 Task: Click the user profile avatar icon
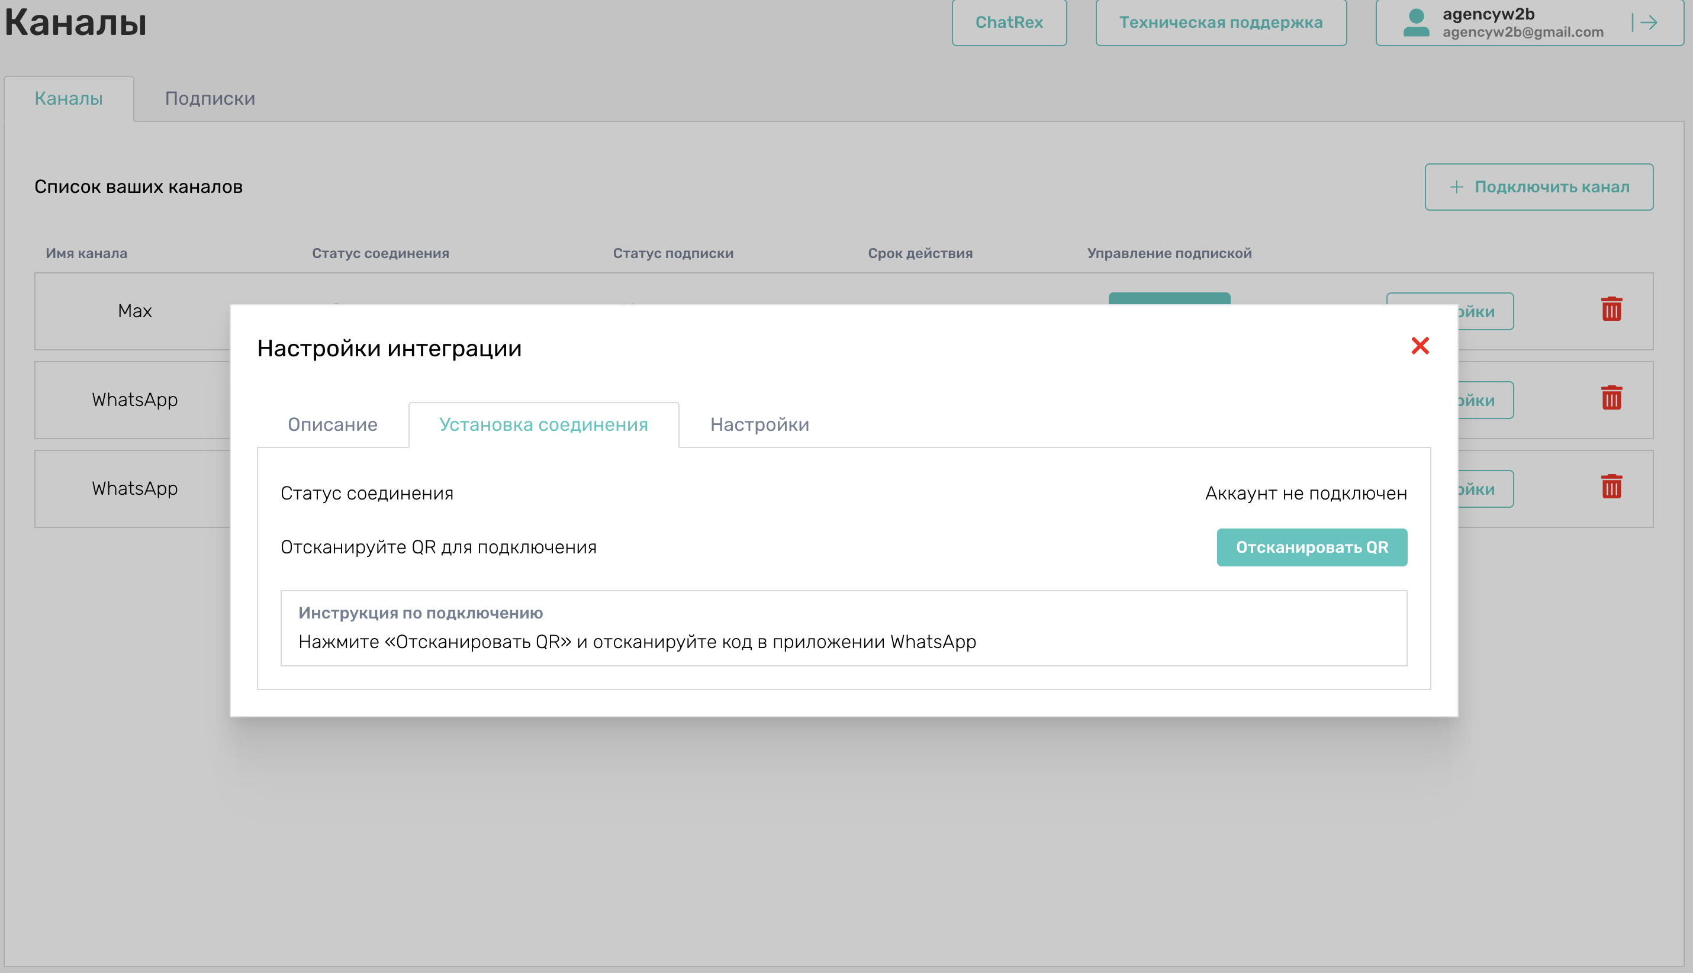coord(1415,22)
